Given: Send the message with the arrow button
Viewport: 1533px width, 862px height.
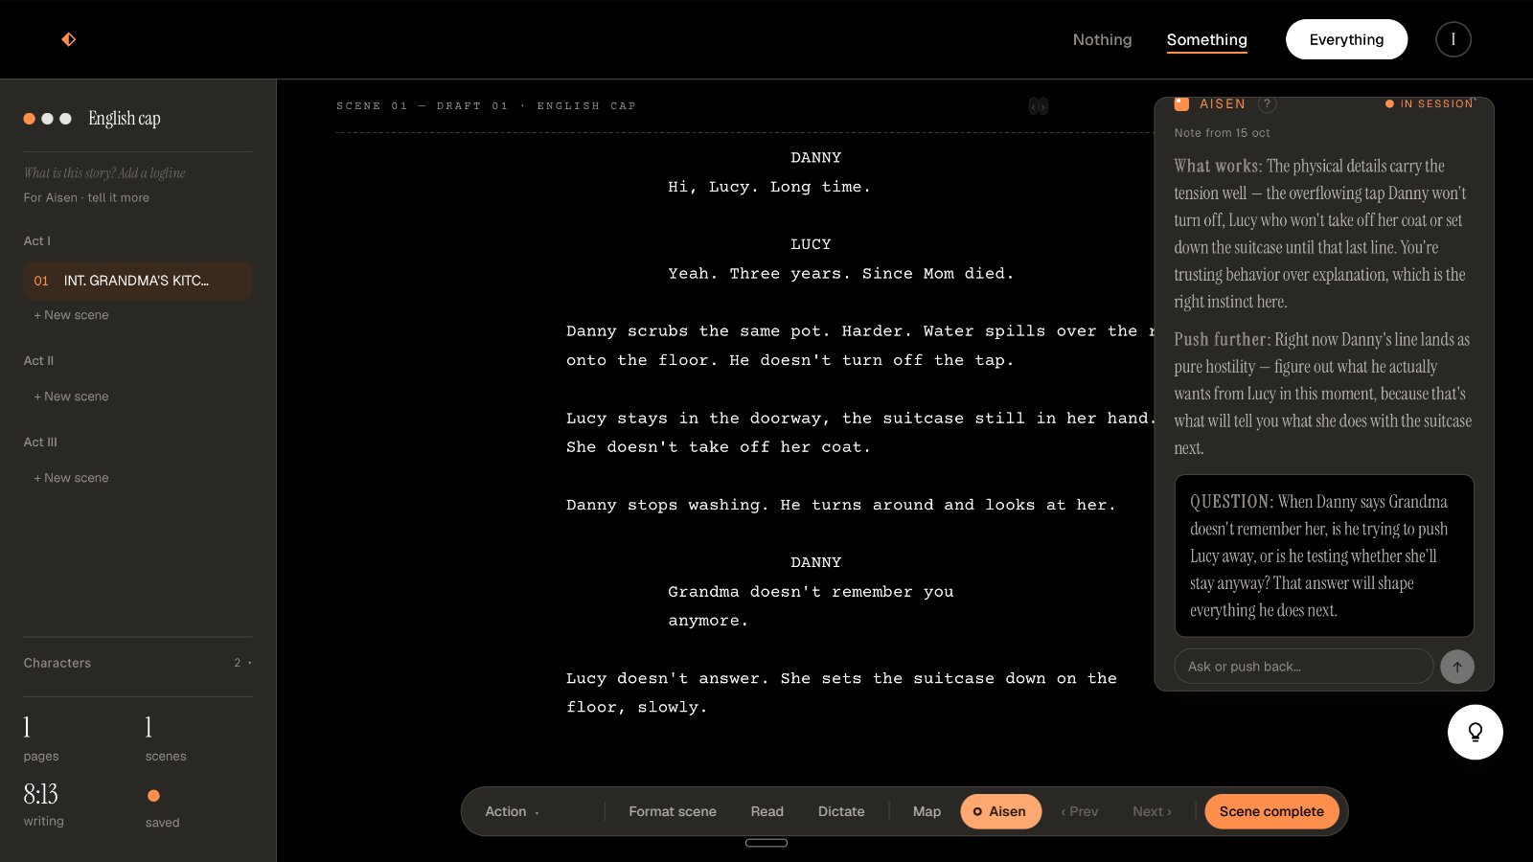Looking at the screenshot, I should pyautogui.click(x=1457, y=667).
